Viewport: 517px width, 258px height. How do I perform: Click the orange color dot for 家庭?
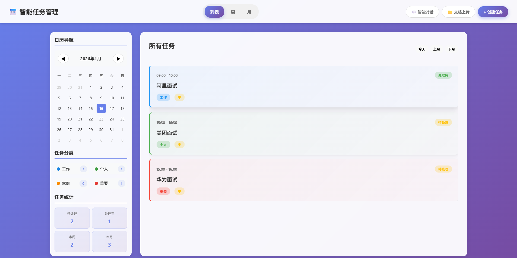click(x=58, y=183)
